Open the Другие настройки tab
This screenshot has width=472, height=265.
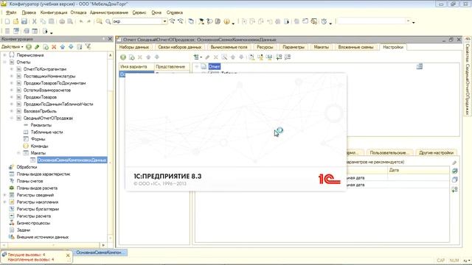(x=436, y=152)
